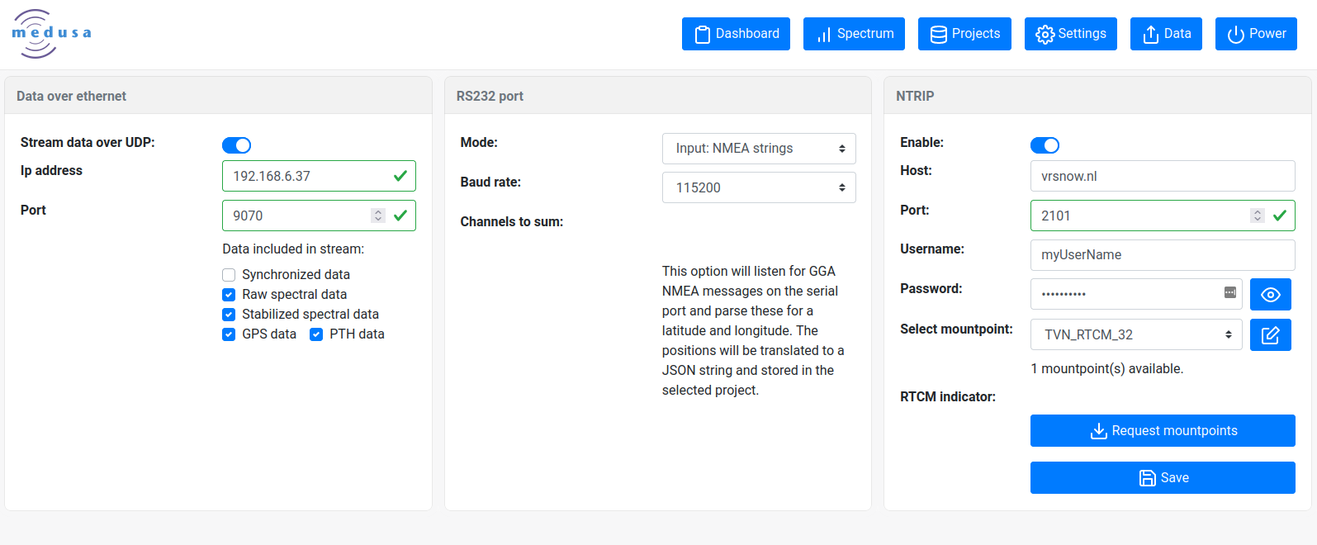Open the Dashboard page
This screenshot has height=545, width=1317.
point(736,34)
